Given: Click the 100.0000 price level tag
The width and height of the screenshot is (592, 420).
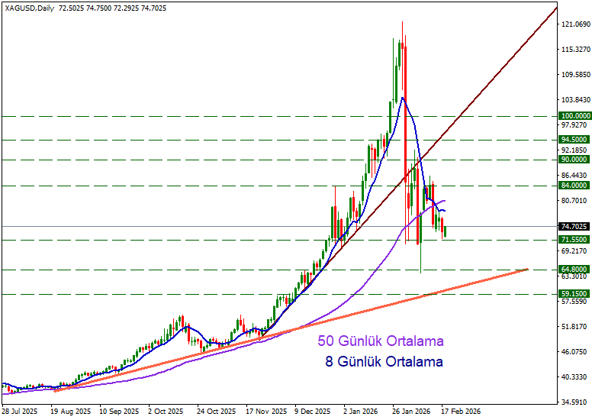Looking at the screenshot, I should click(x=574, y=116).
